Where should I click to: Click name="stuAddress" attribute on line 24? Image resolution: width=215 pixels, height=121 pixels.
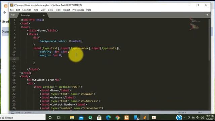click(x=84, y=101)
